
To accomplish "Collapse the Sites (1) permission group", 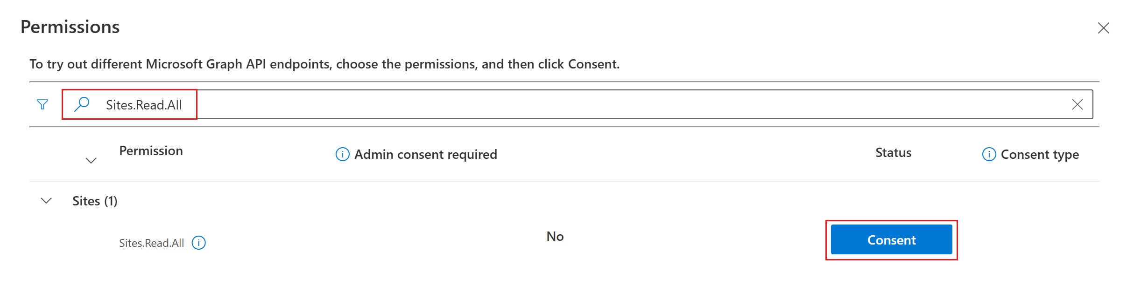I will coord(45,201).
